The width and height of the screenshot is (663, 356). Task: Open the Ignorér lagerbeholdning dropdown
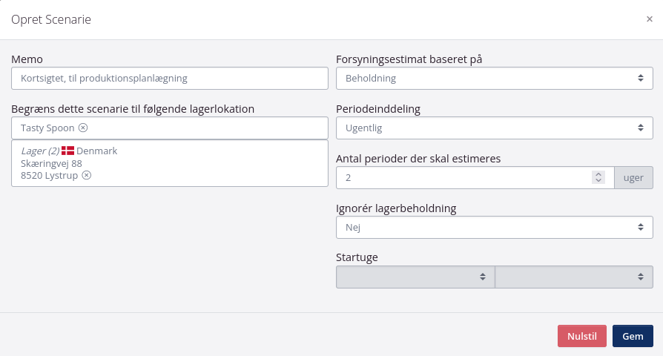click(x=494, y=227)
